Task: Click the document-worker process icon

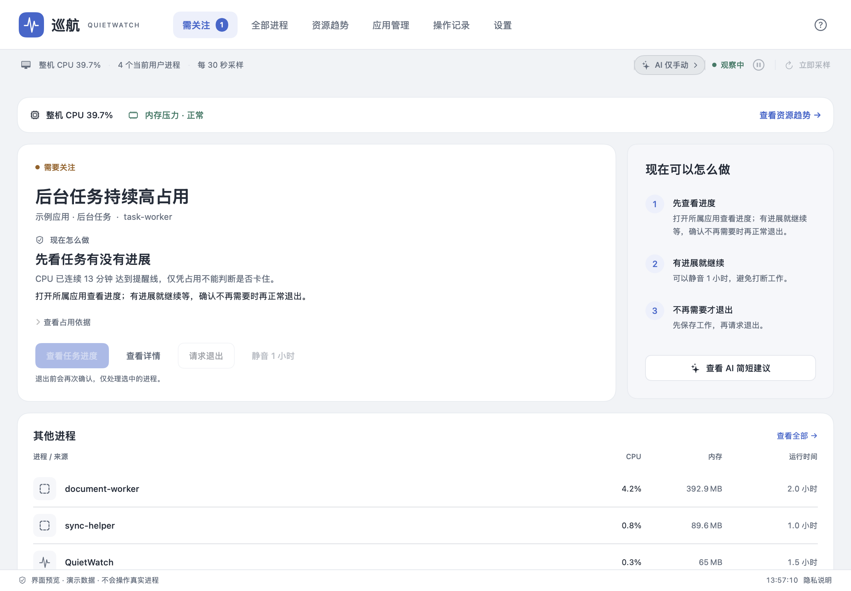Action: tap(45, 489)
